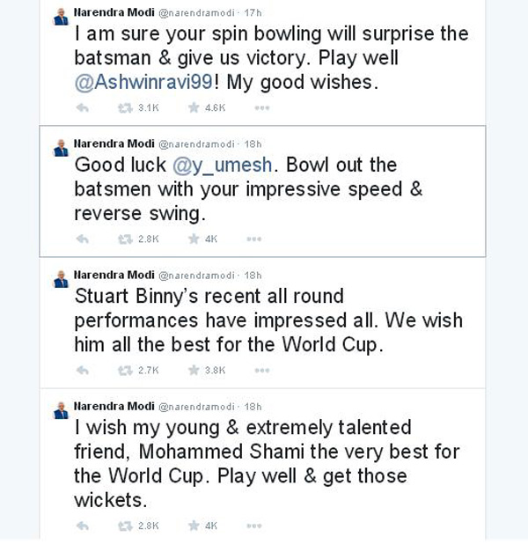Retweet the Stuart Binny tweet
This screenshot has width=528, height=552.
point(124,371)
